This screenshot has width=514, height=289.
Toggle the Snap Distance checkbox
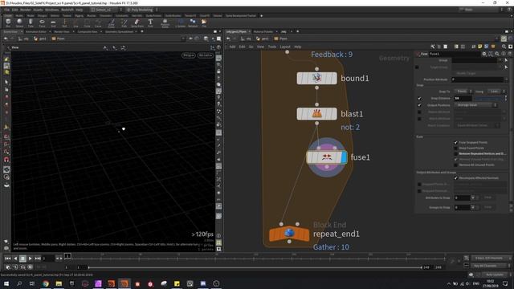[419, 98]
